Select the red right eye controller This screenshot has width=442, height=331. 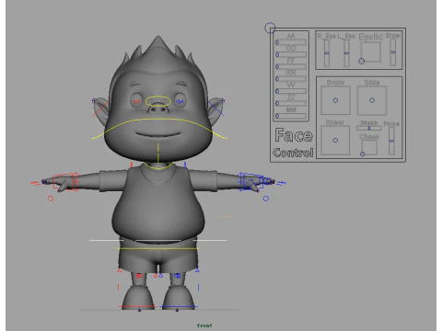coord(137,101)
